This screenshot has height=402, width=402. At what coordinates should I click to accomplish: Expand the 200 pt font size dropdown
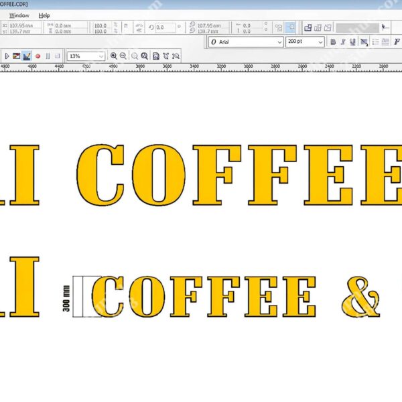click(320, 42)
